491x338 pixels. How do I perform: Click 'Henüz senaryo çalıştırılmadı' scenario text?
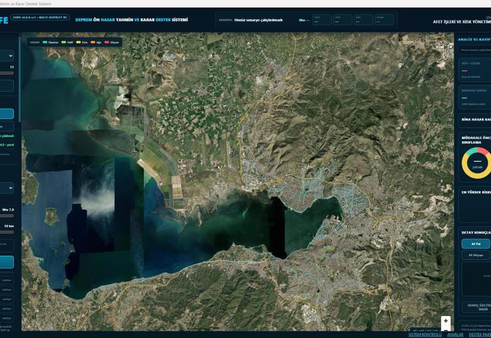(258, 20)
